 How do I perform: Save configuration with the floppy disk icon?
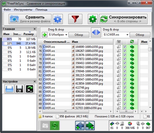(20, 89)
